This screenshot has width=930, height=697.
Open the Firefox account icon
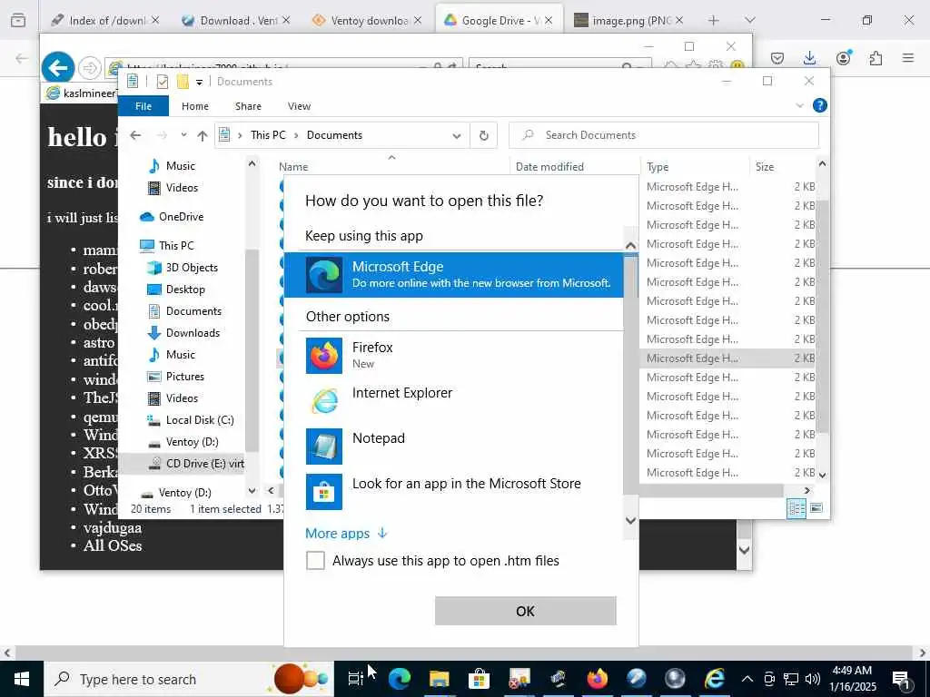(843, 58)
